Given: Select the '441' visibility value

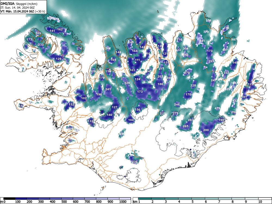Looking at the screenshot, I should (x=202, y=41).
